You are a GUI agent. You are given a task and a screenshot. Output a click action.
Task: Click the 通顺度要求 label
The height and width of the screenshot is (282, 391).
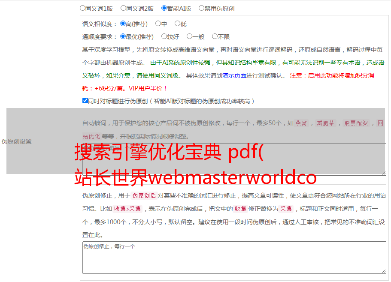point(100,37)
